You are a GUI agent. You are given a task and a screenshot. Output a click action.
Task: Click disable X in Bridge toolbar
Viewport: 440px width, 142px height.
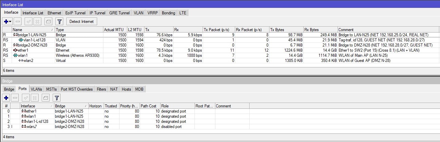click(x=35, y=98)
